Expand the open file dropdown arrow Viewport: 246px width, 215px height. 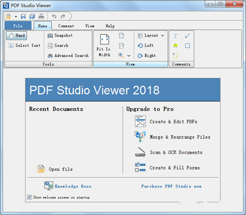(x=16, y=16)
